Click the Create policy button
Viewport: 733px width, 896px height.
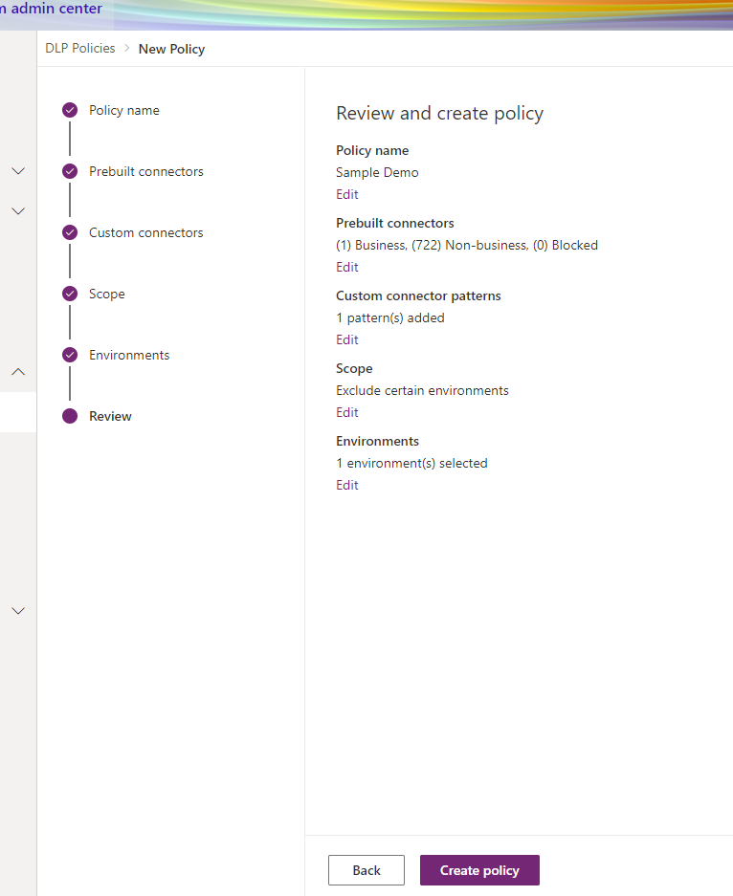pyautogui.click(x=479, y=870)
